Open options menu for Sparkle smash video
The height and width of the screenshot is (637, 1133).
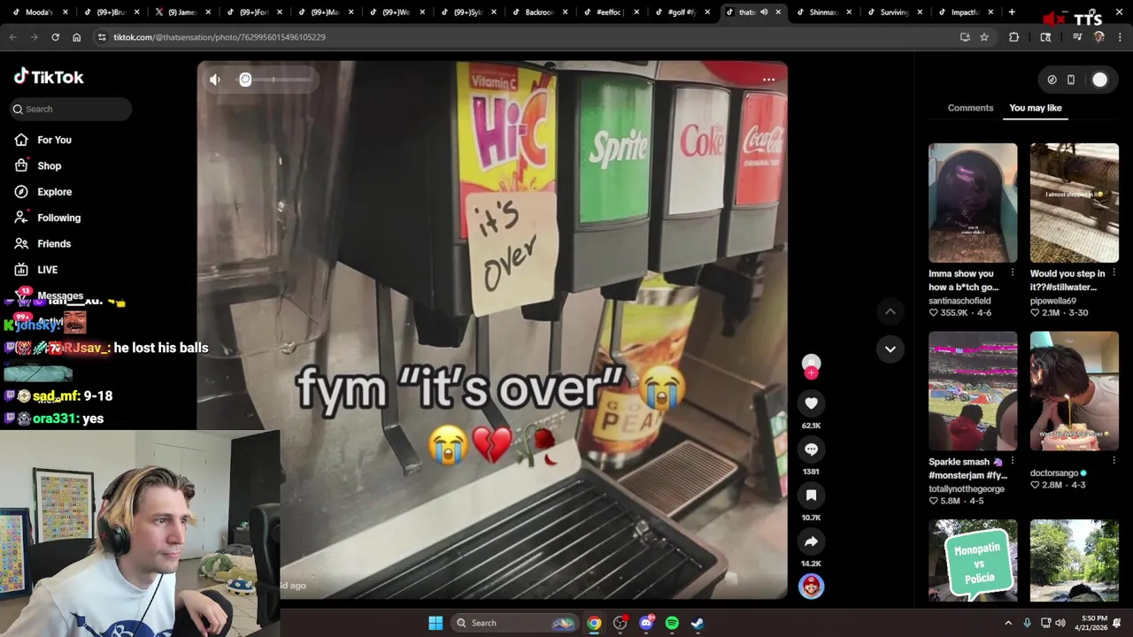pos(1012,461)
